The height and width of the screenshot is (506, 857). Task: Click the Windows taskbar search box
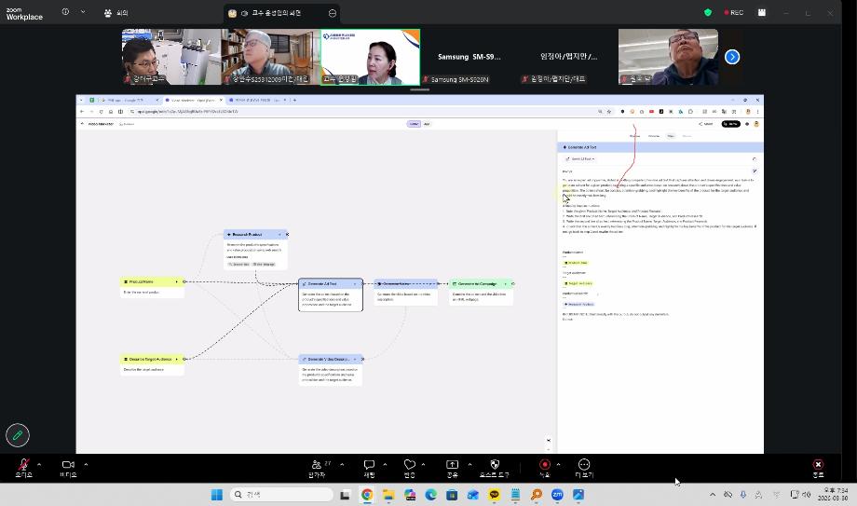[281, 494]
